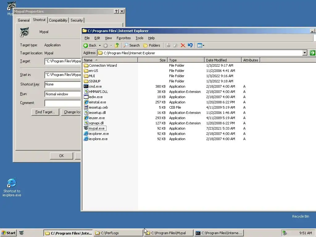The width and height of the screenshot is (316, 237).
Task: Open the Views icon dropdown
Action: 201,46
